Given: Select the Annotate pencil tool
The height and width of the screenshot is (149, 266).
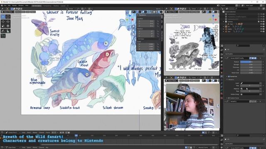Looking at the screenshot, I should (x=3, y=31).
